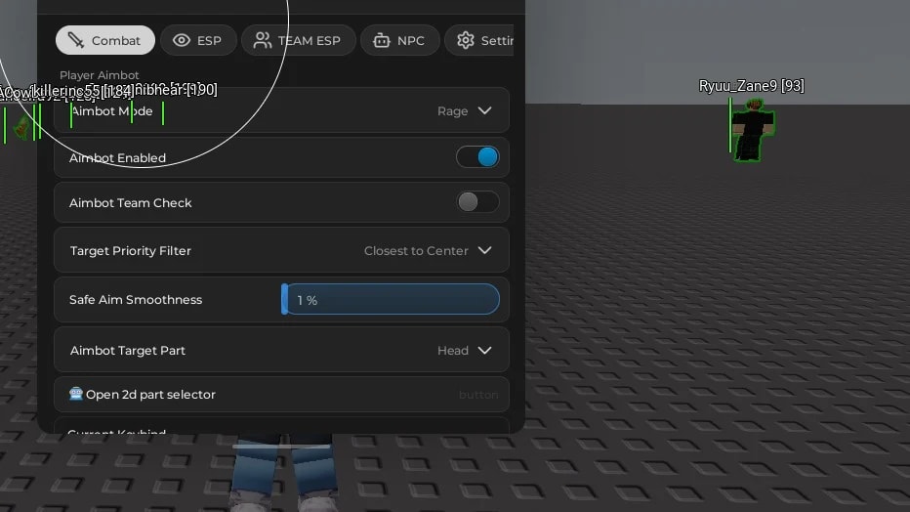
Task: Click the Closest to Center value text
Action: 416,251
